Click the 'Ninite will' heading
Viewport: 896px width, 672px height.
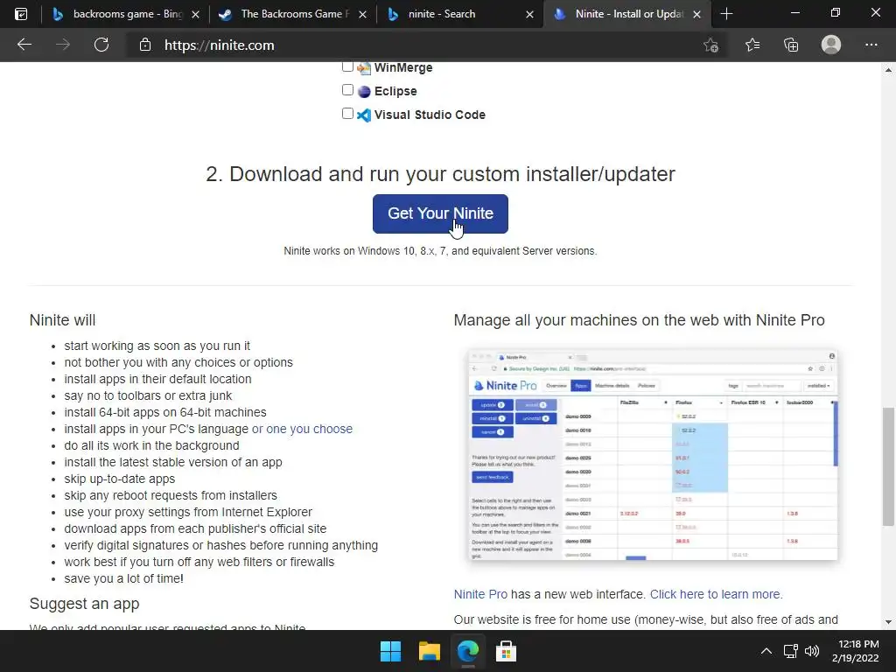[x=62, y=320]
